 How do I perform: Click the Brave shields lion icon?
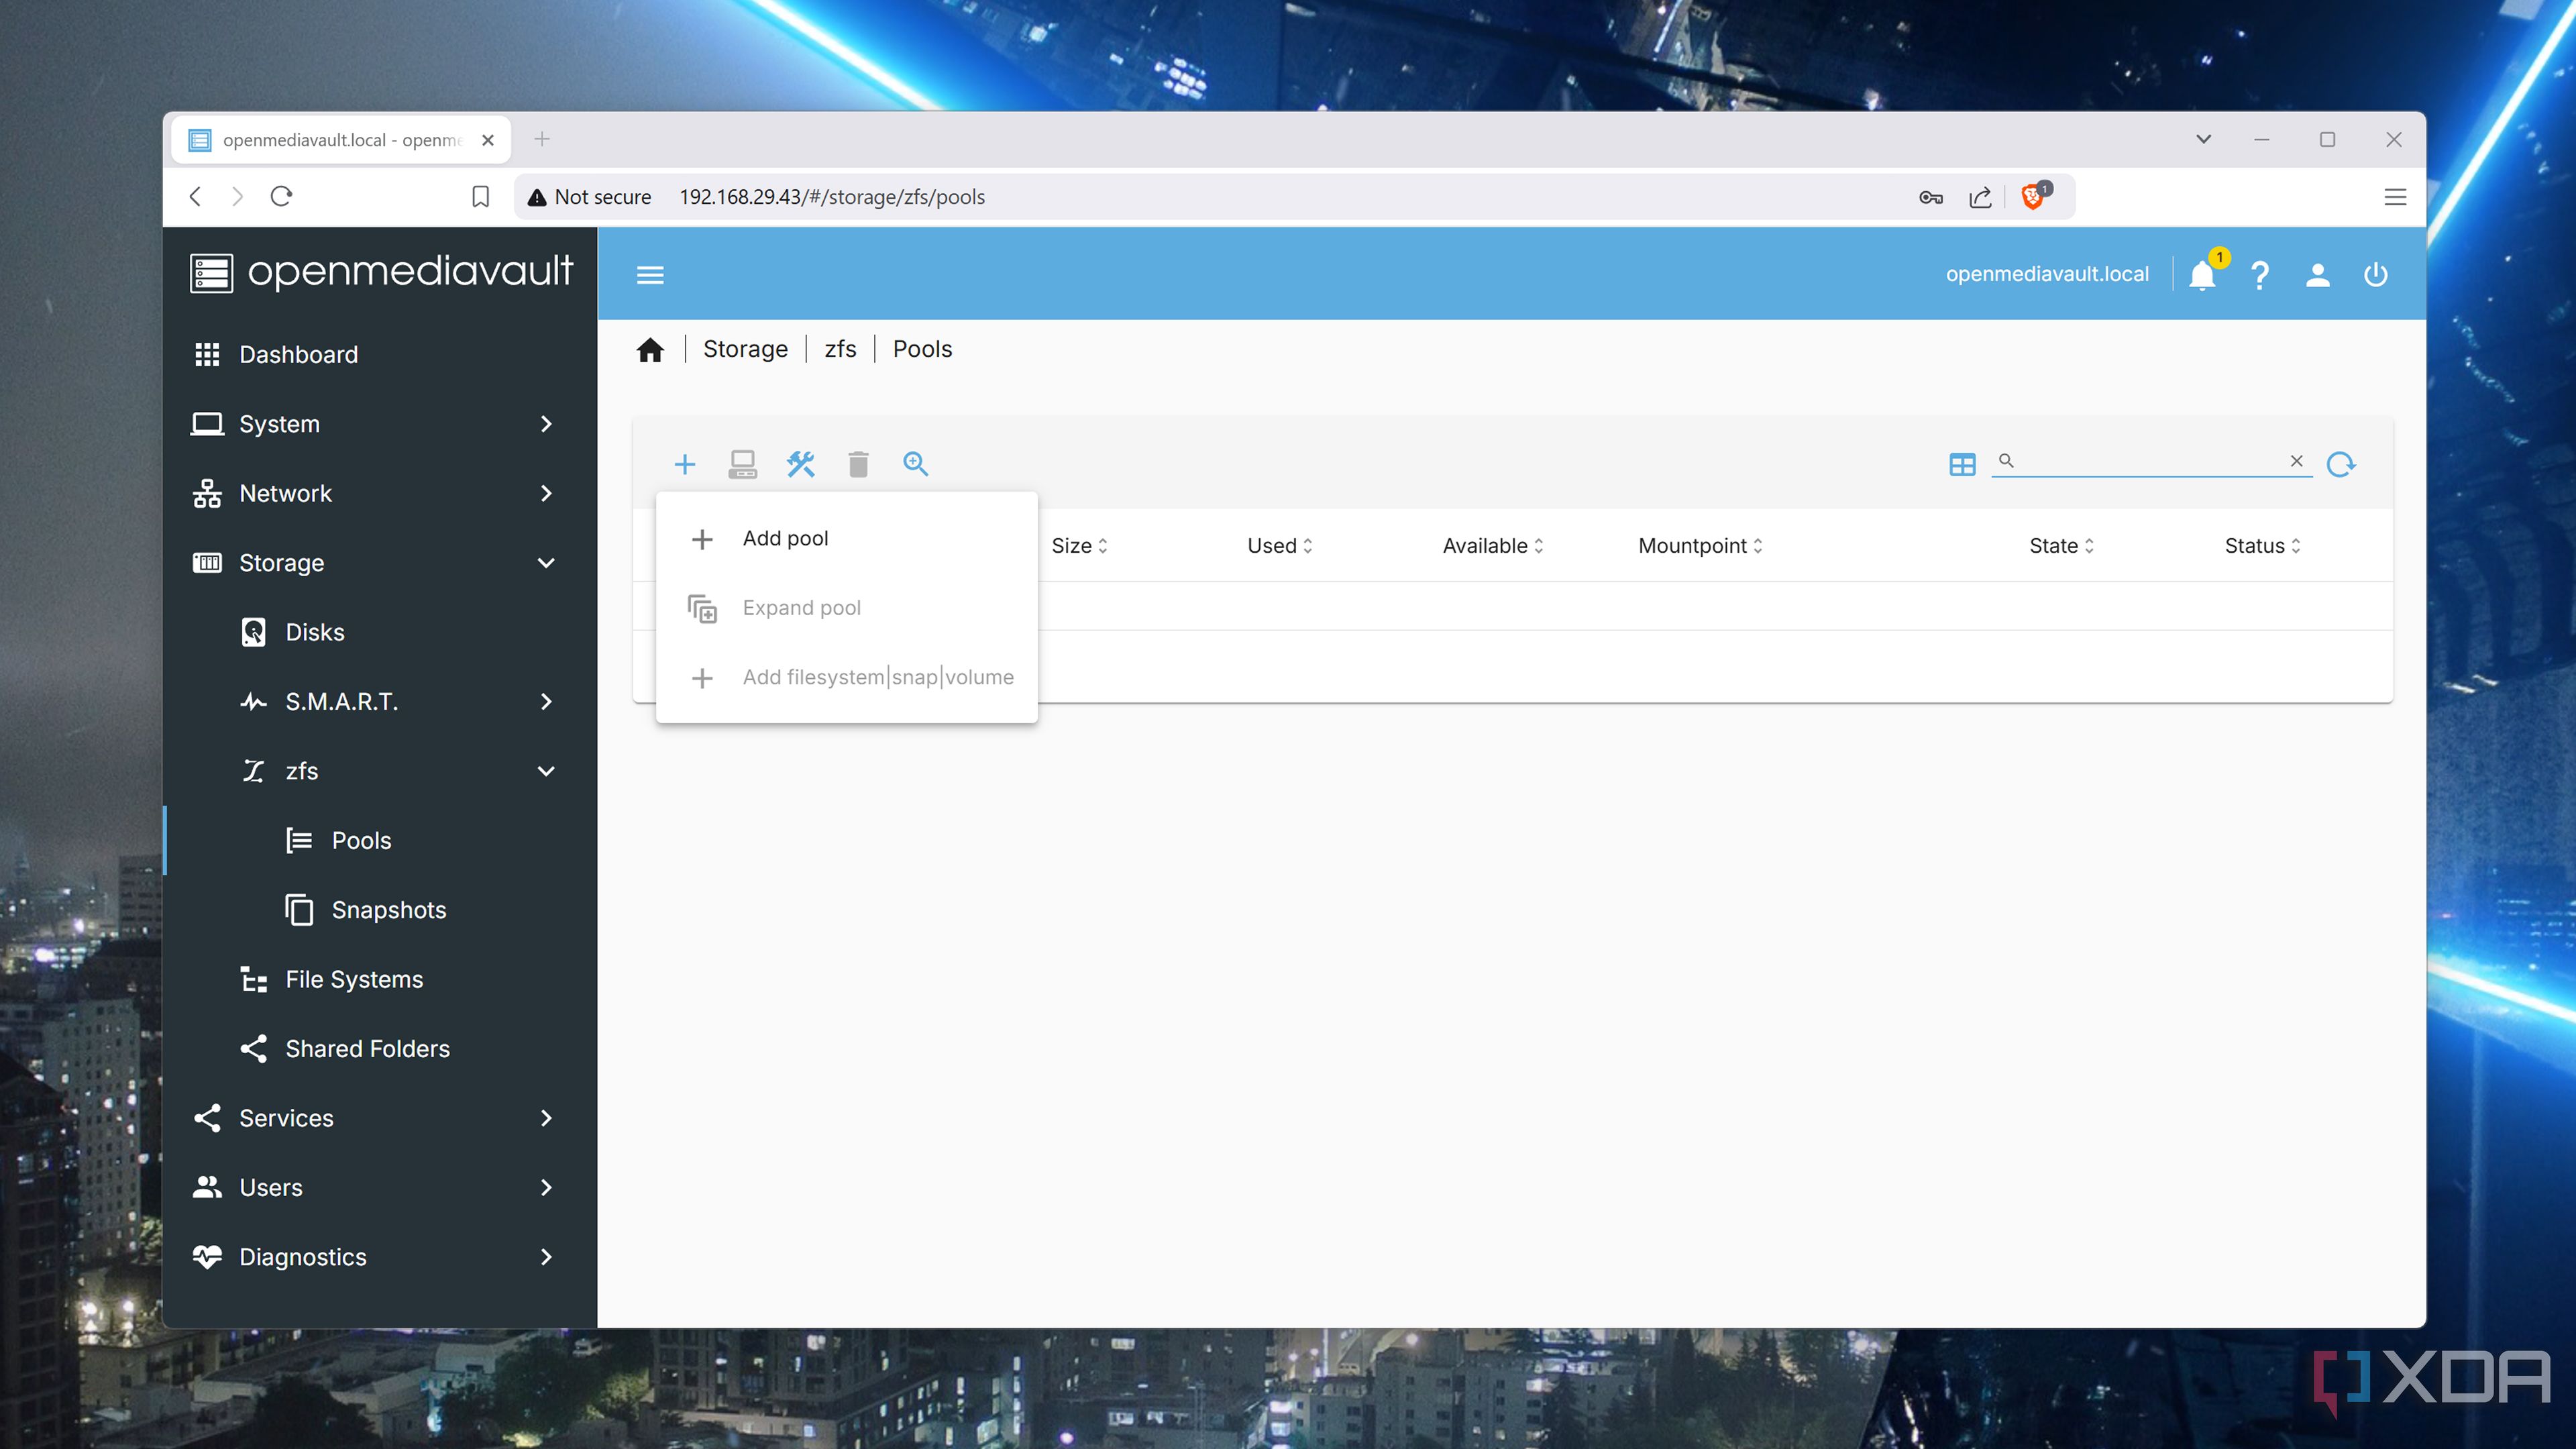(2033, 196)
